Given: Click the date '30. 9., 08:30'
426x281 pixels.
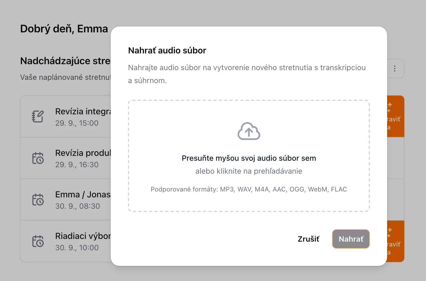Looking at the screenshot, I should point(77,206).
